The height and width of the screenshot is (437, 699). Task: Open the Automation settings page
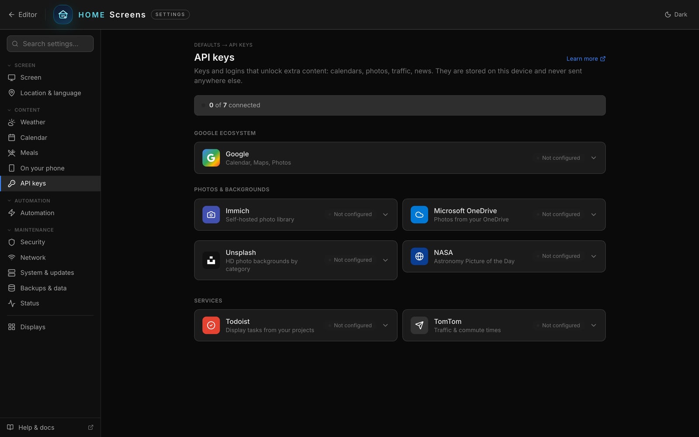point(50,213)
